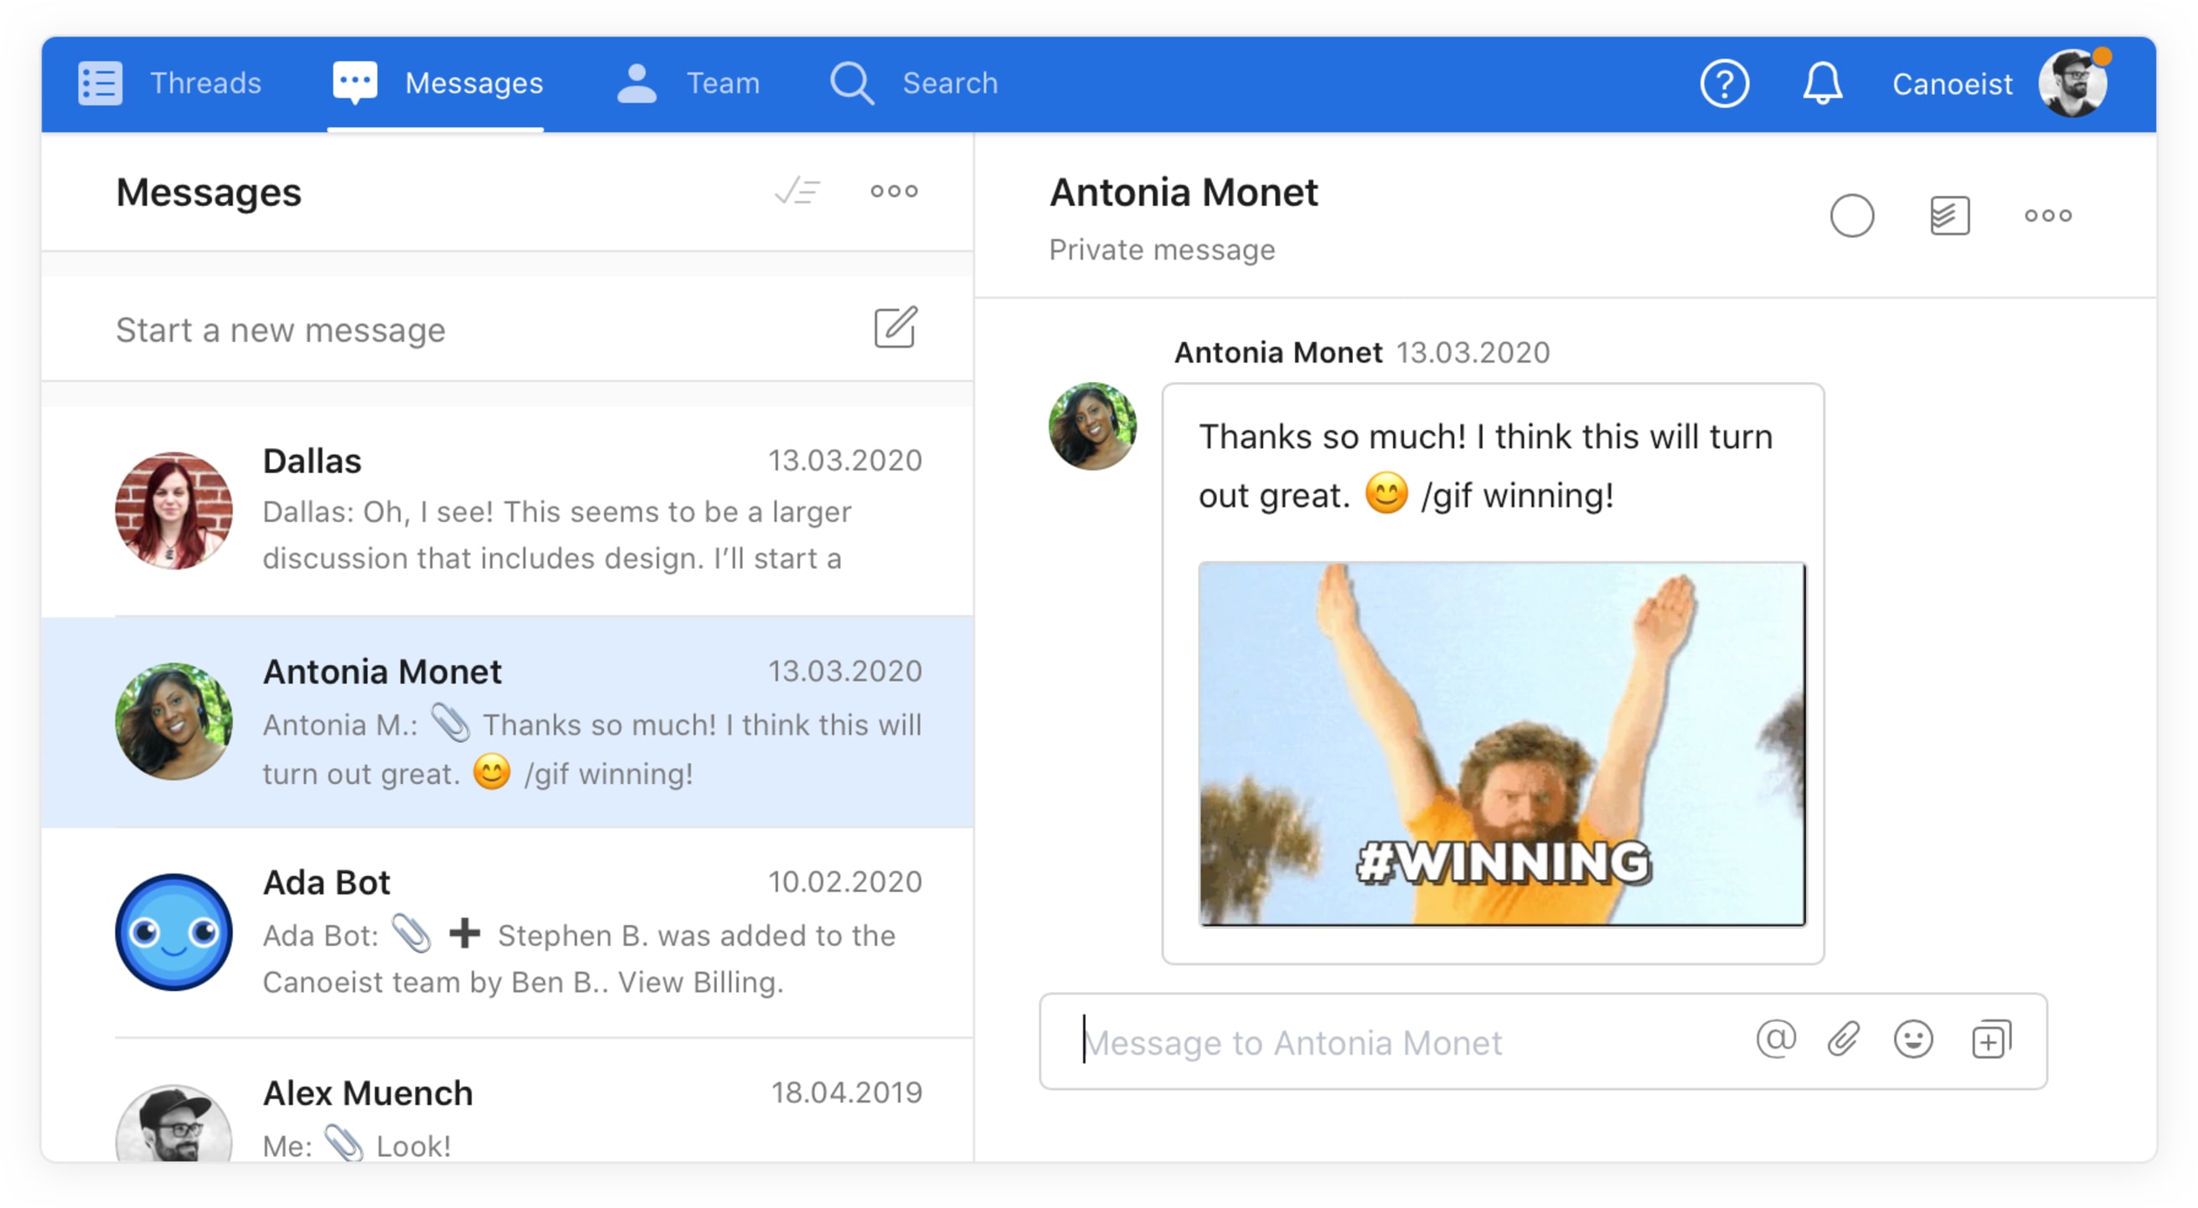Mark all messages as read icon
This screenshot has width=2198, height=1208.
click(x=797, y=191)
